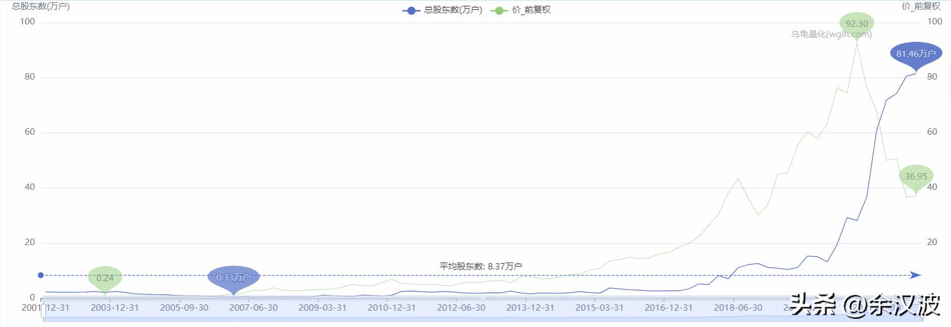Click the 2009-03-31 axis label

coord(322,308)
